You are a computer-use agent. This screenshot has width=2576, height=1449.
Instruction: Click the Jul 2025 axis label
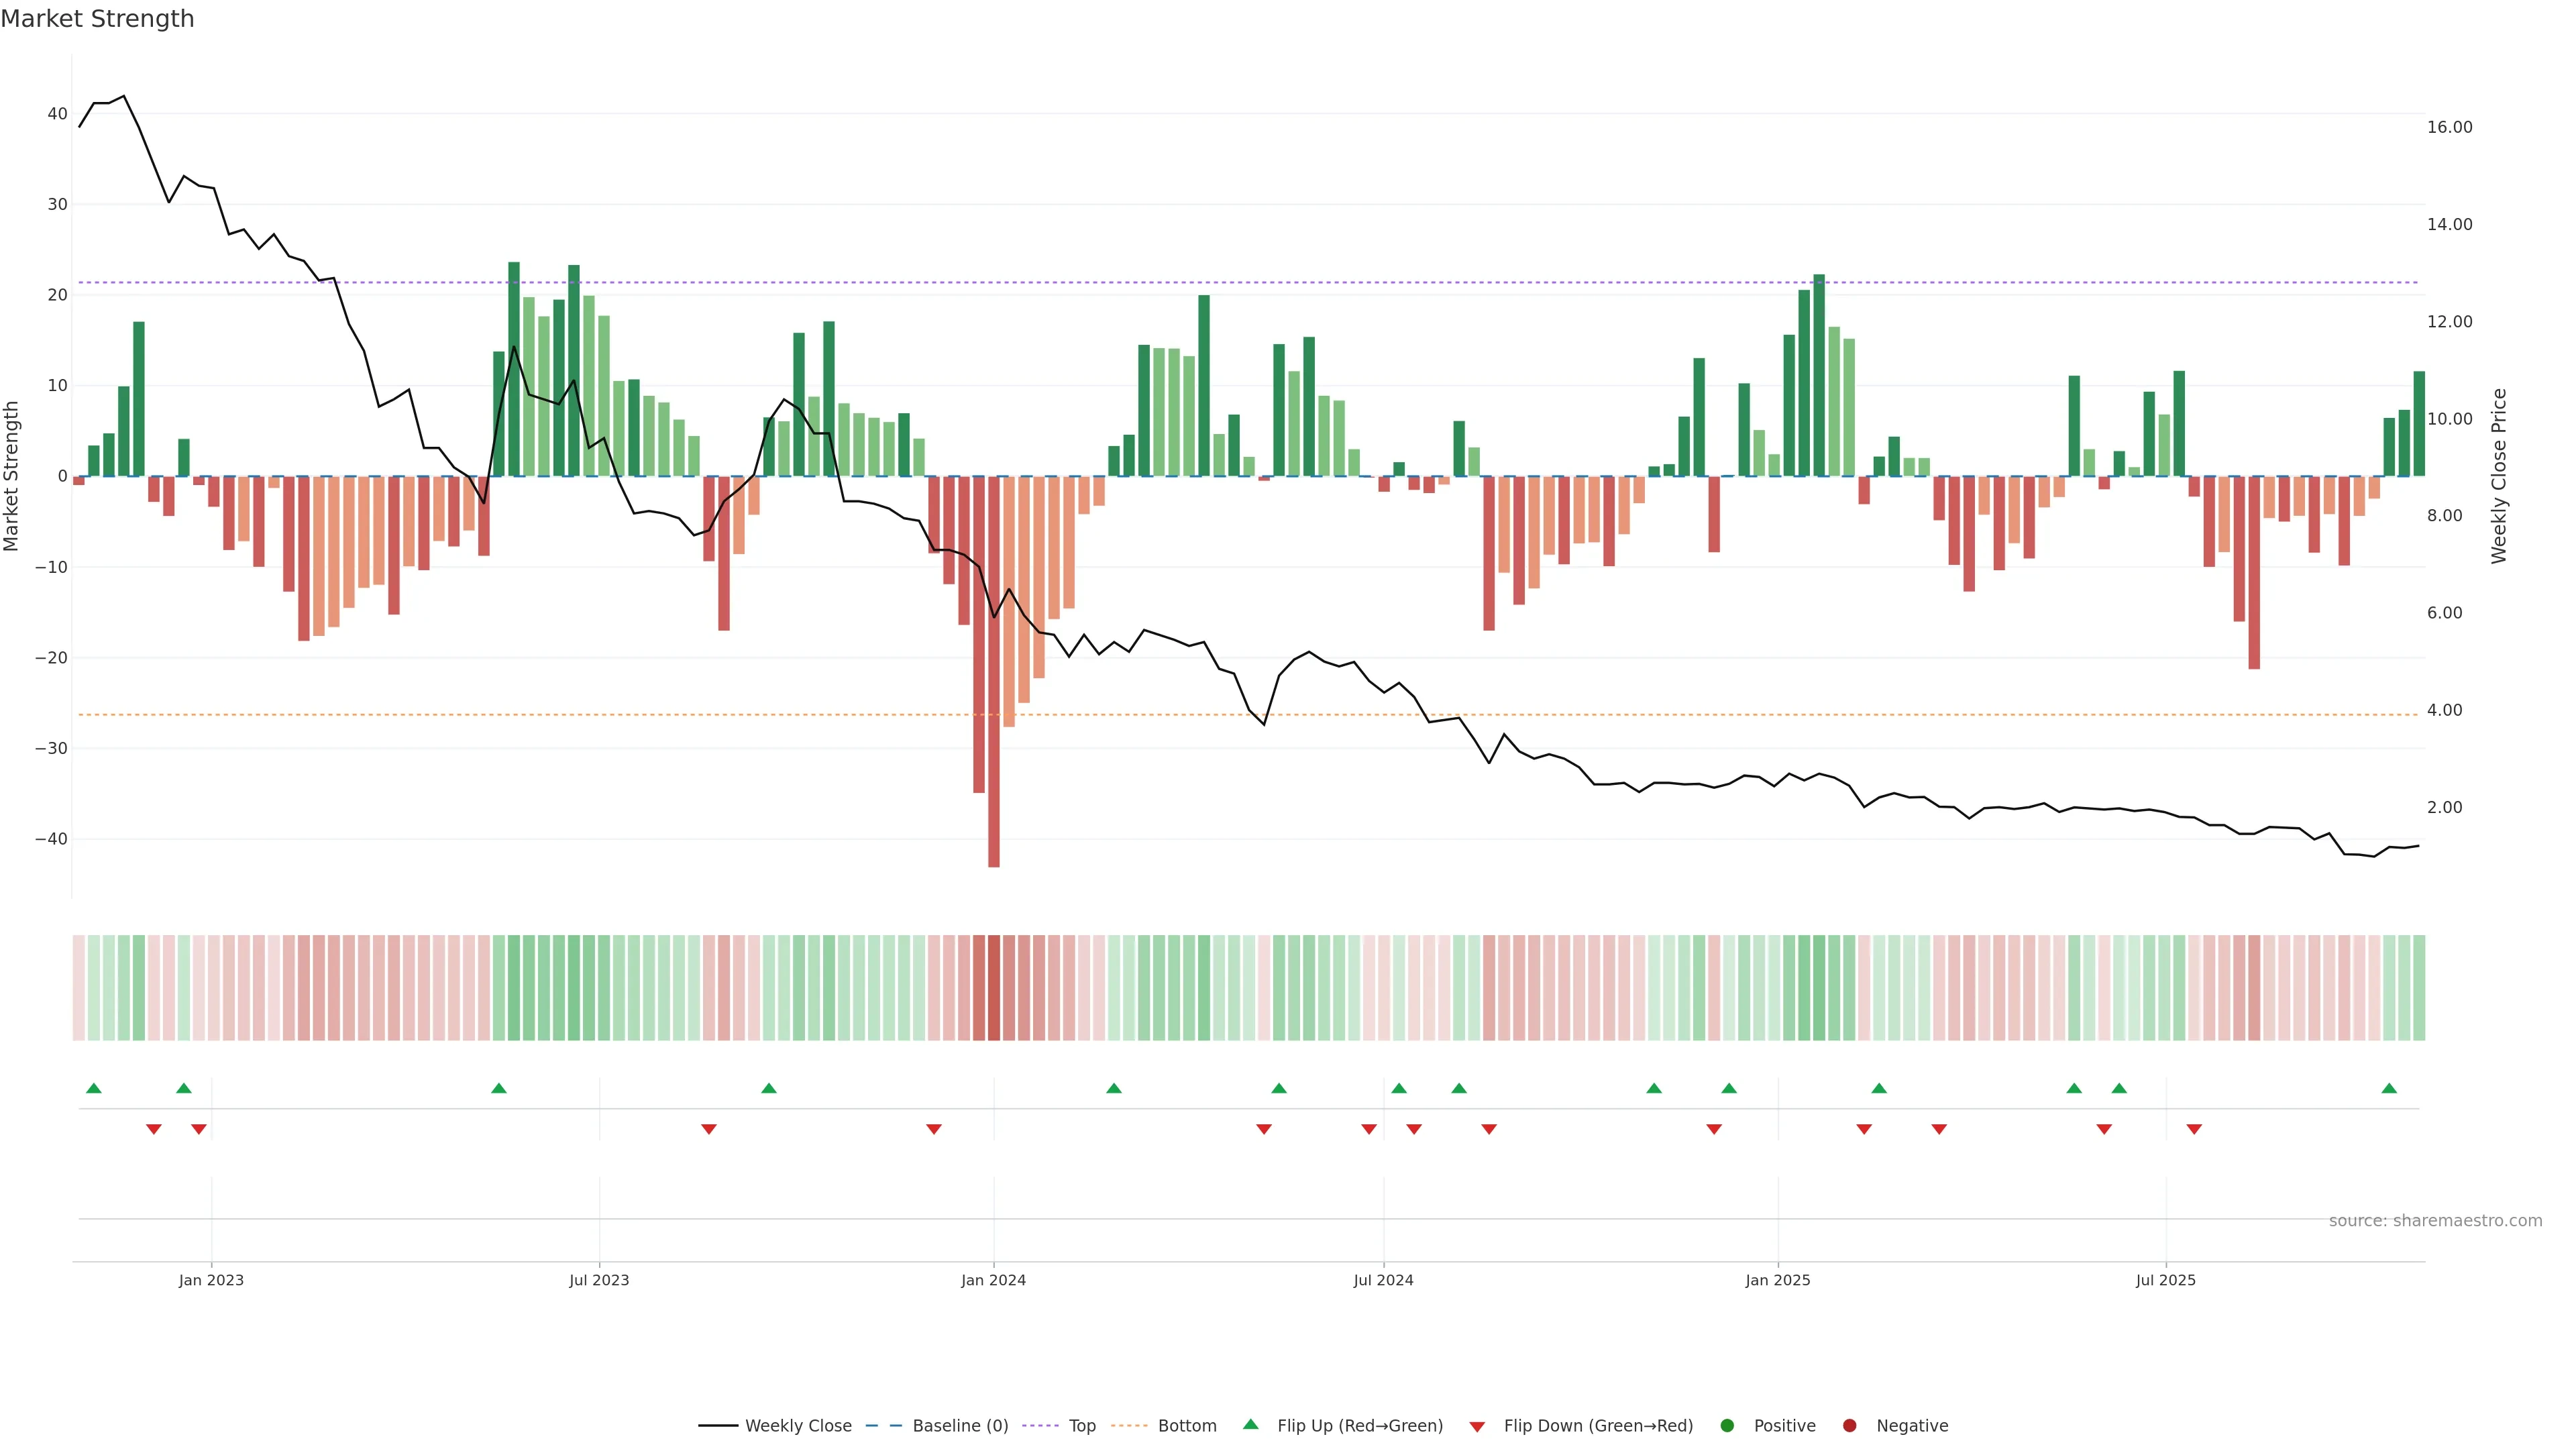[2165, 1280]
